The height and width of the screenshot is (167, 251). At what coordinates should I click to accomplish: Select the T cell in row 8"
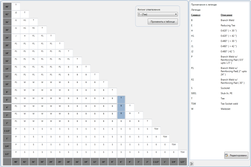tap(112, 92)
